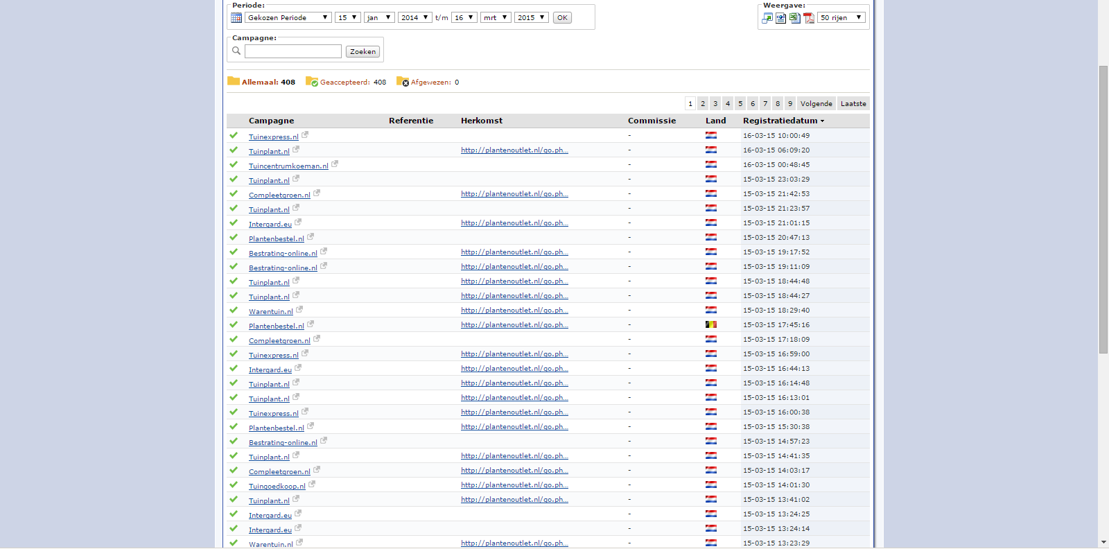Open the end month dropdown showing mrt
Image resolution: width=1109 pixels, height=549 pixels.
point(496,17)
